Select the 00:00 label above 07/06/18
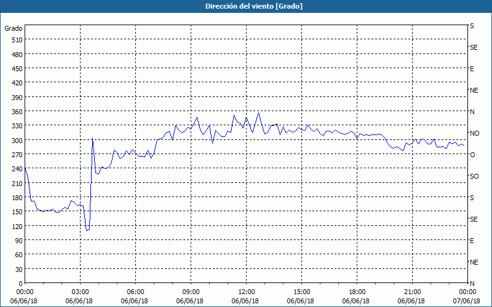 [x=467, y=292]
